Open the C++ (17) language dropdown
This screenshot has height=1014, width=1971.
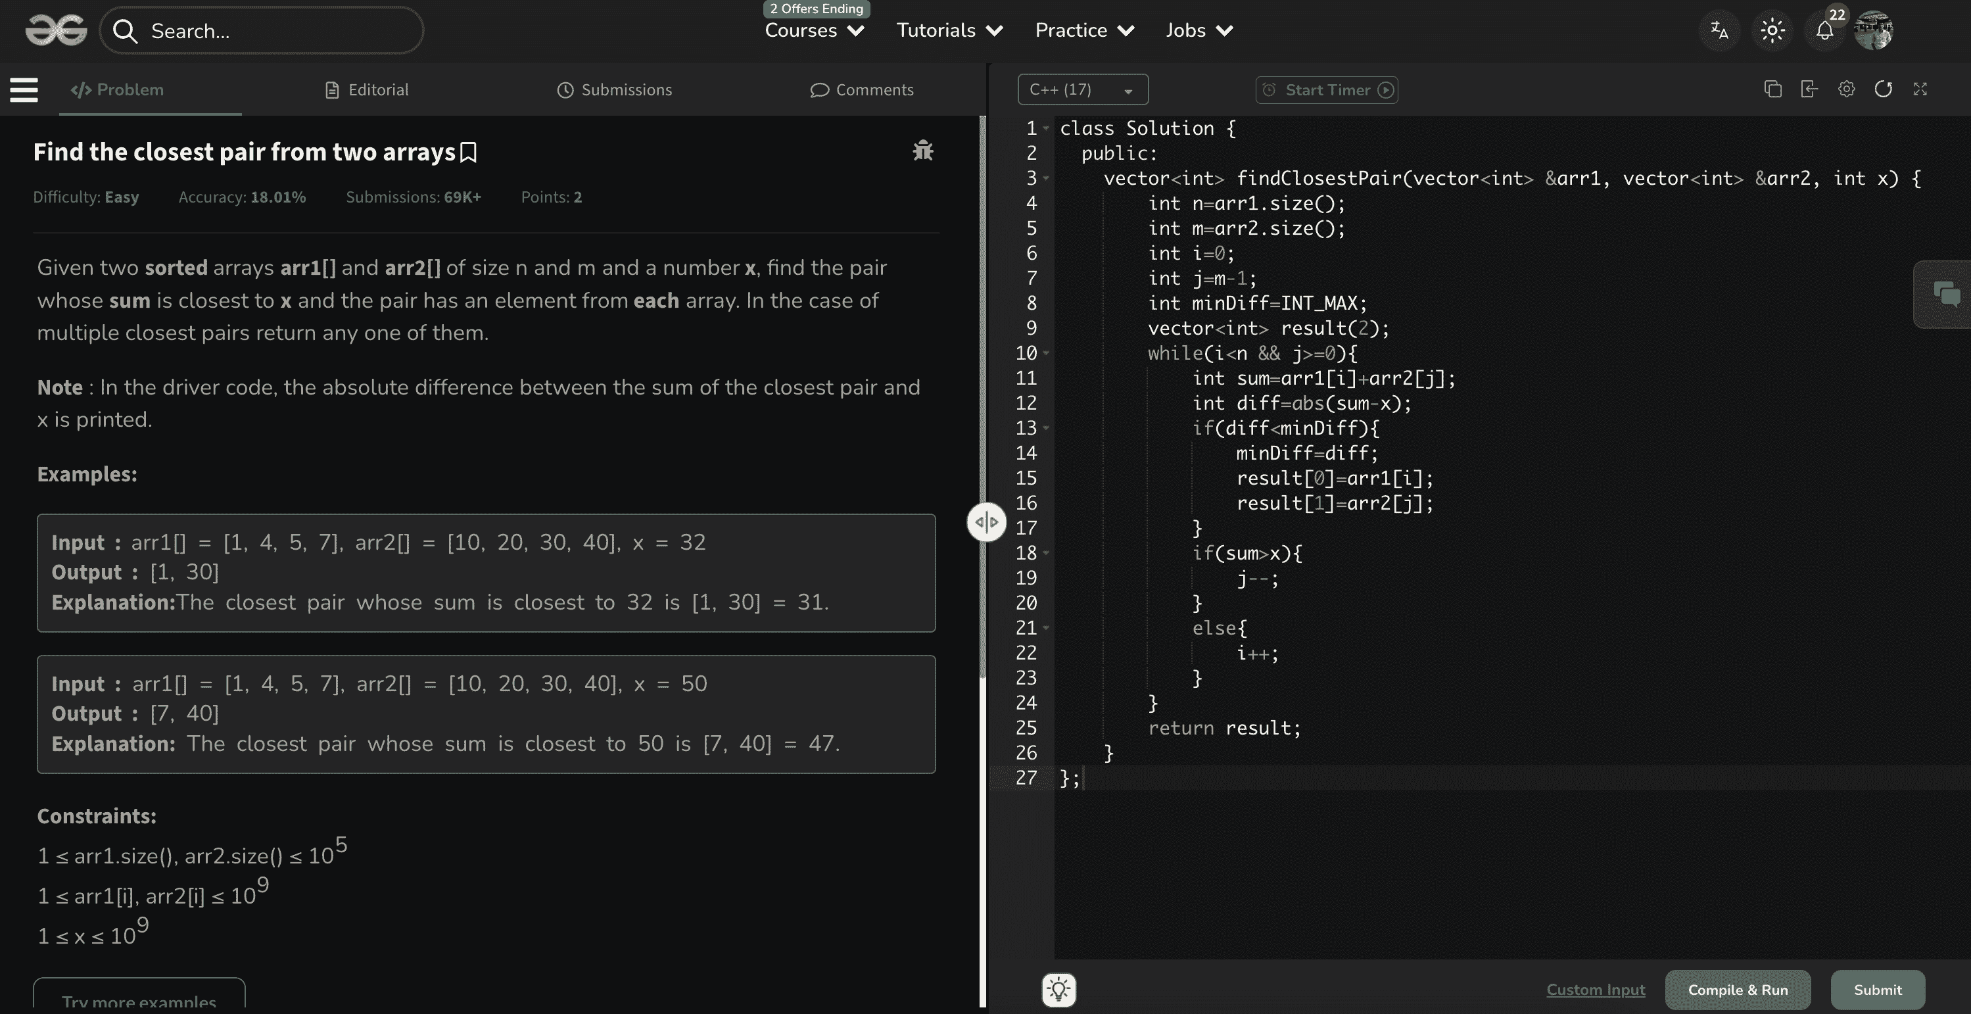[x=1083, y=89]
